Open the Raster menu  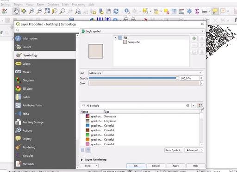point(41,5)
